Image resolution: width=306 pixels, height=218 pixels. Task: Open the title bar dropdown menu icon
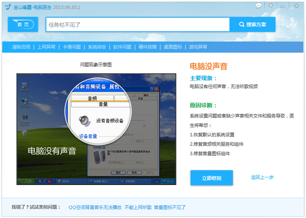coord(271,6)
